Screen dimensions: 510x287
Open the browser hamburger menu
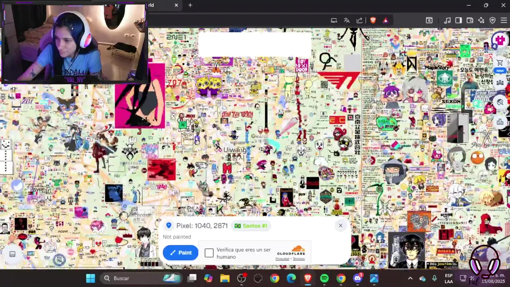click(x=505, y=20)
